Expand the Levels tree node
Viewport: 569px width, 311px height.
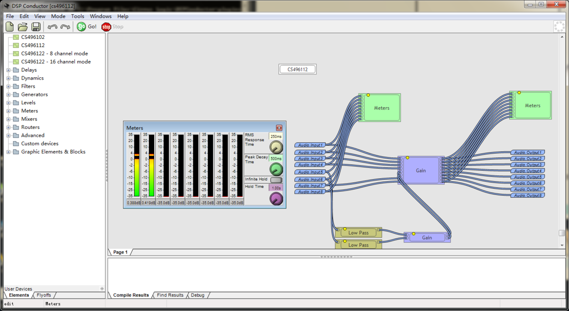click(8, 102)
